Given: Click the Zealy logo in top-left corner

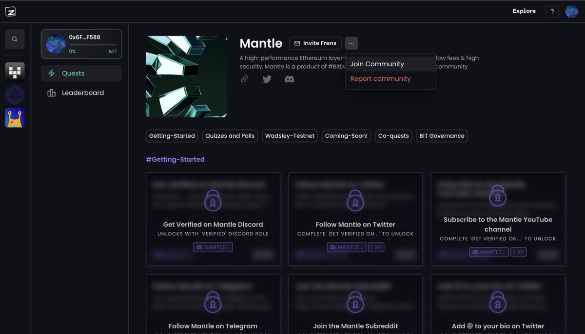Looking at the screenshot, I should point(10,12).
